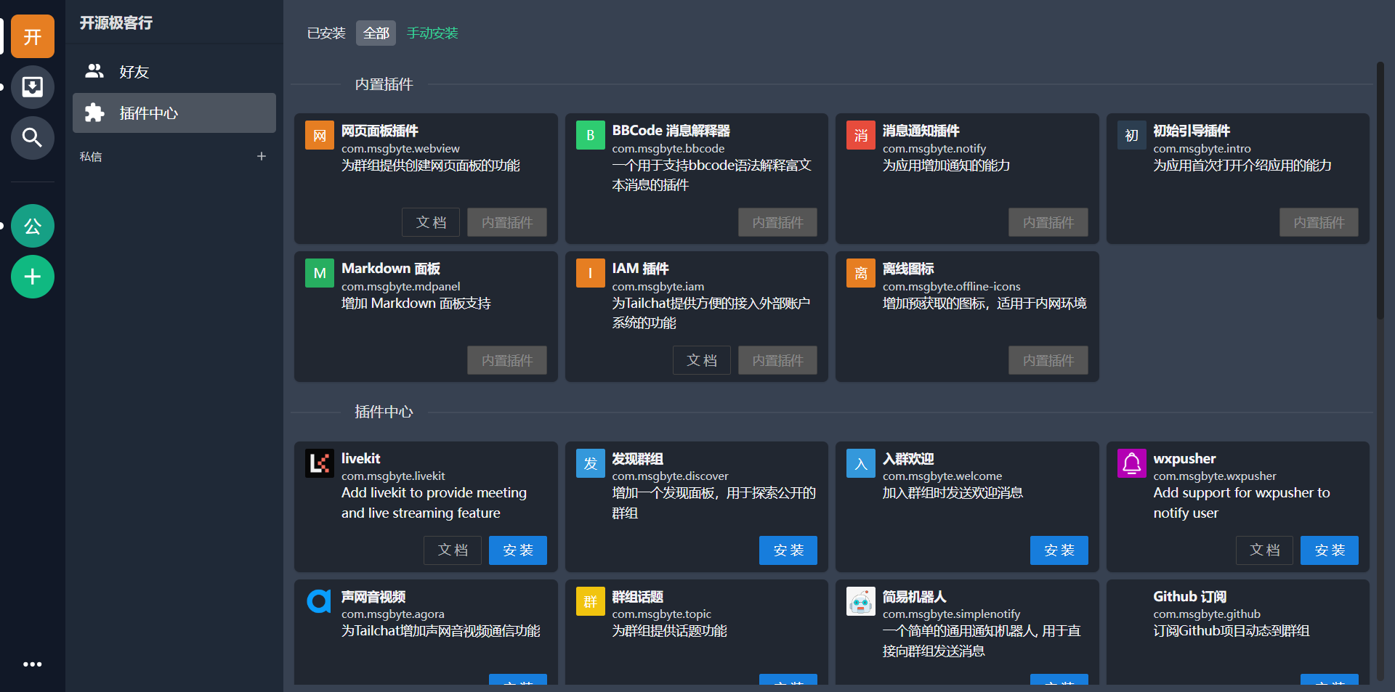Click the 离线图标 orange icon

pos(861,273)
